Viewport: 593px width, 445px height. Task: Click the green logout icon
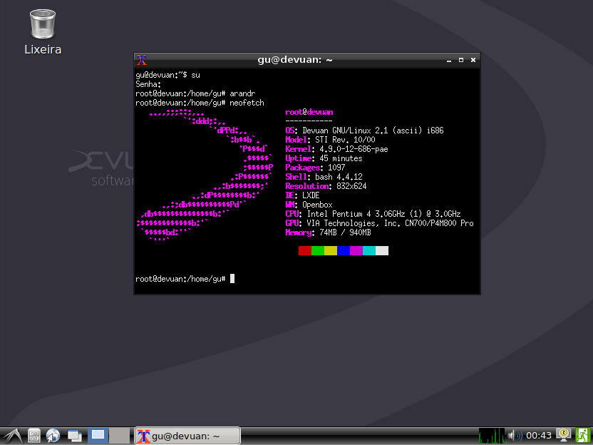[x=582, y=436]
